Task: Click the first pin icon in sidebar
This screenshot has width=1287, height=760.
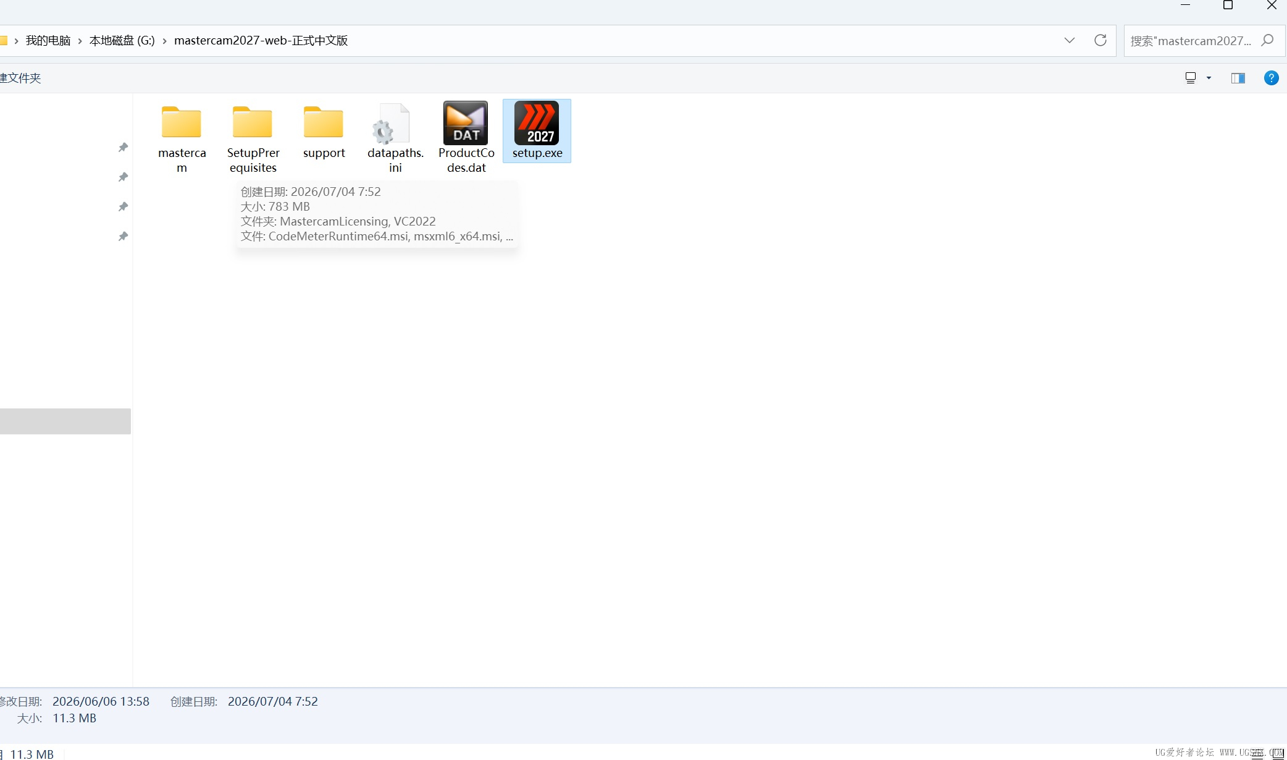Action: (123, 147)
